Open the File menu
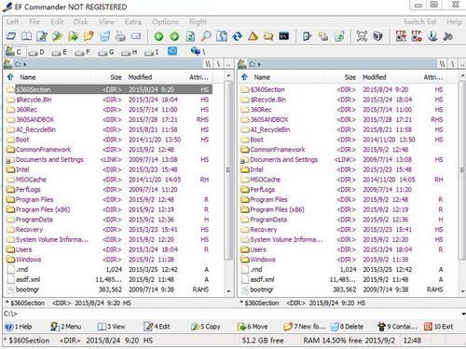Viewport: 466px width, 349px height. tap(34, 21)
